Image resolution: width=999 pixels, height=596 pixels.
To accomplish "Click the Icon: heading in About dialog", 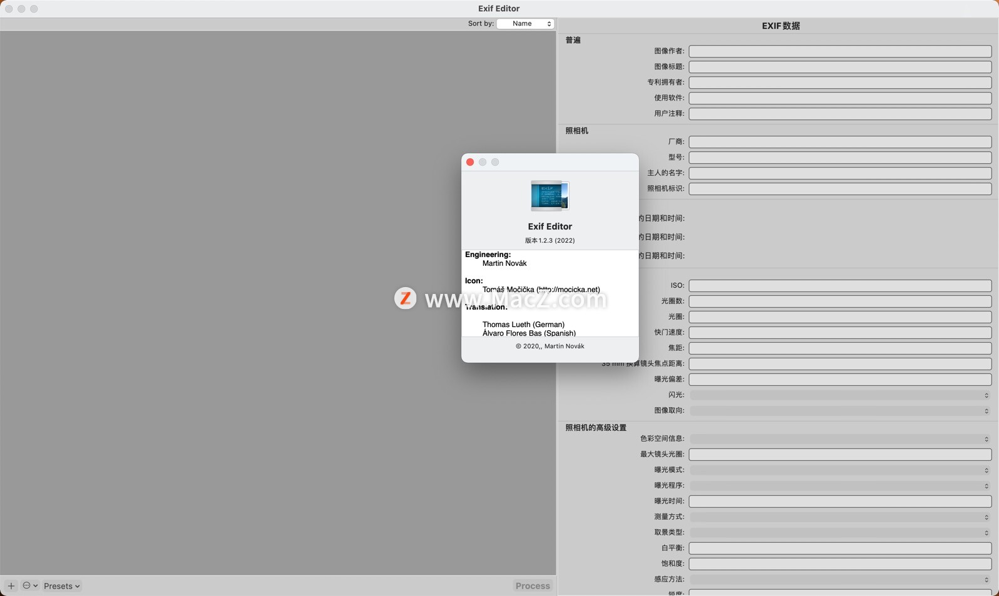I will click(x=474, y=281).
